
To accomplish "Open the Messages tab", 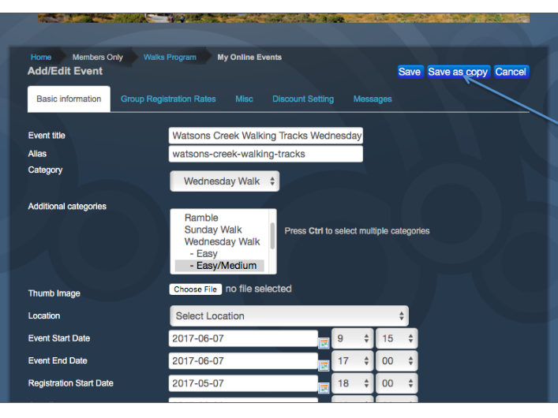I will pyautogui.click(x=373, y=99).
